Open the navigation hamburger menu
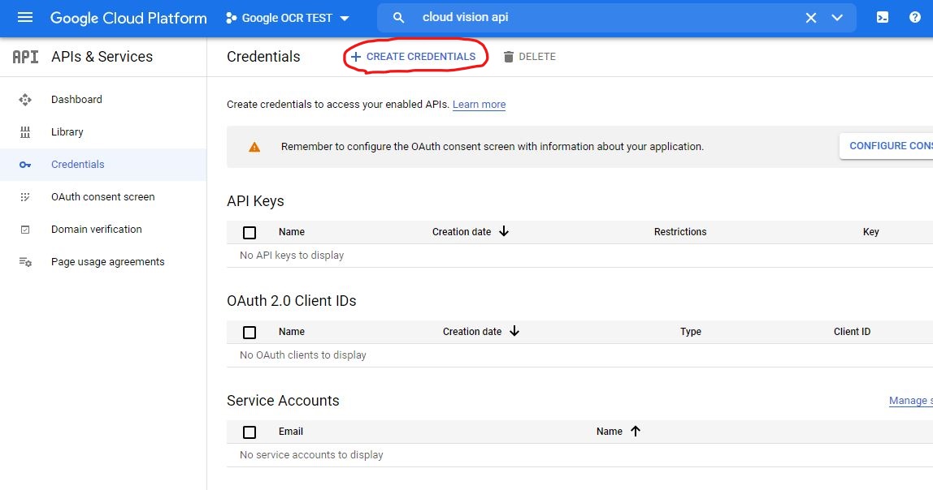933x490 pixels. [x=24, y=18]
